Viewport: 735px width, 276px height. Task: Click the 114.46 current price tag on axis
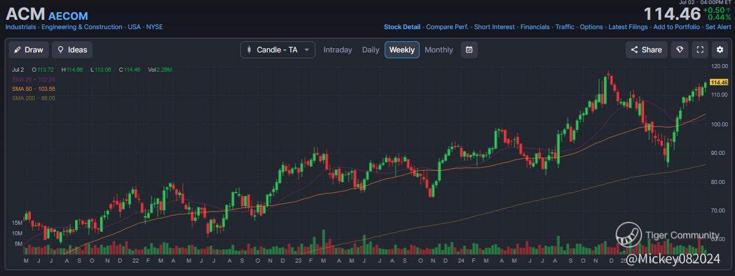[719, 83]
